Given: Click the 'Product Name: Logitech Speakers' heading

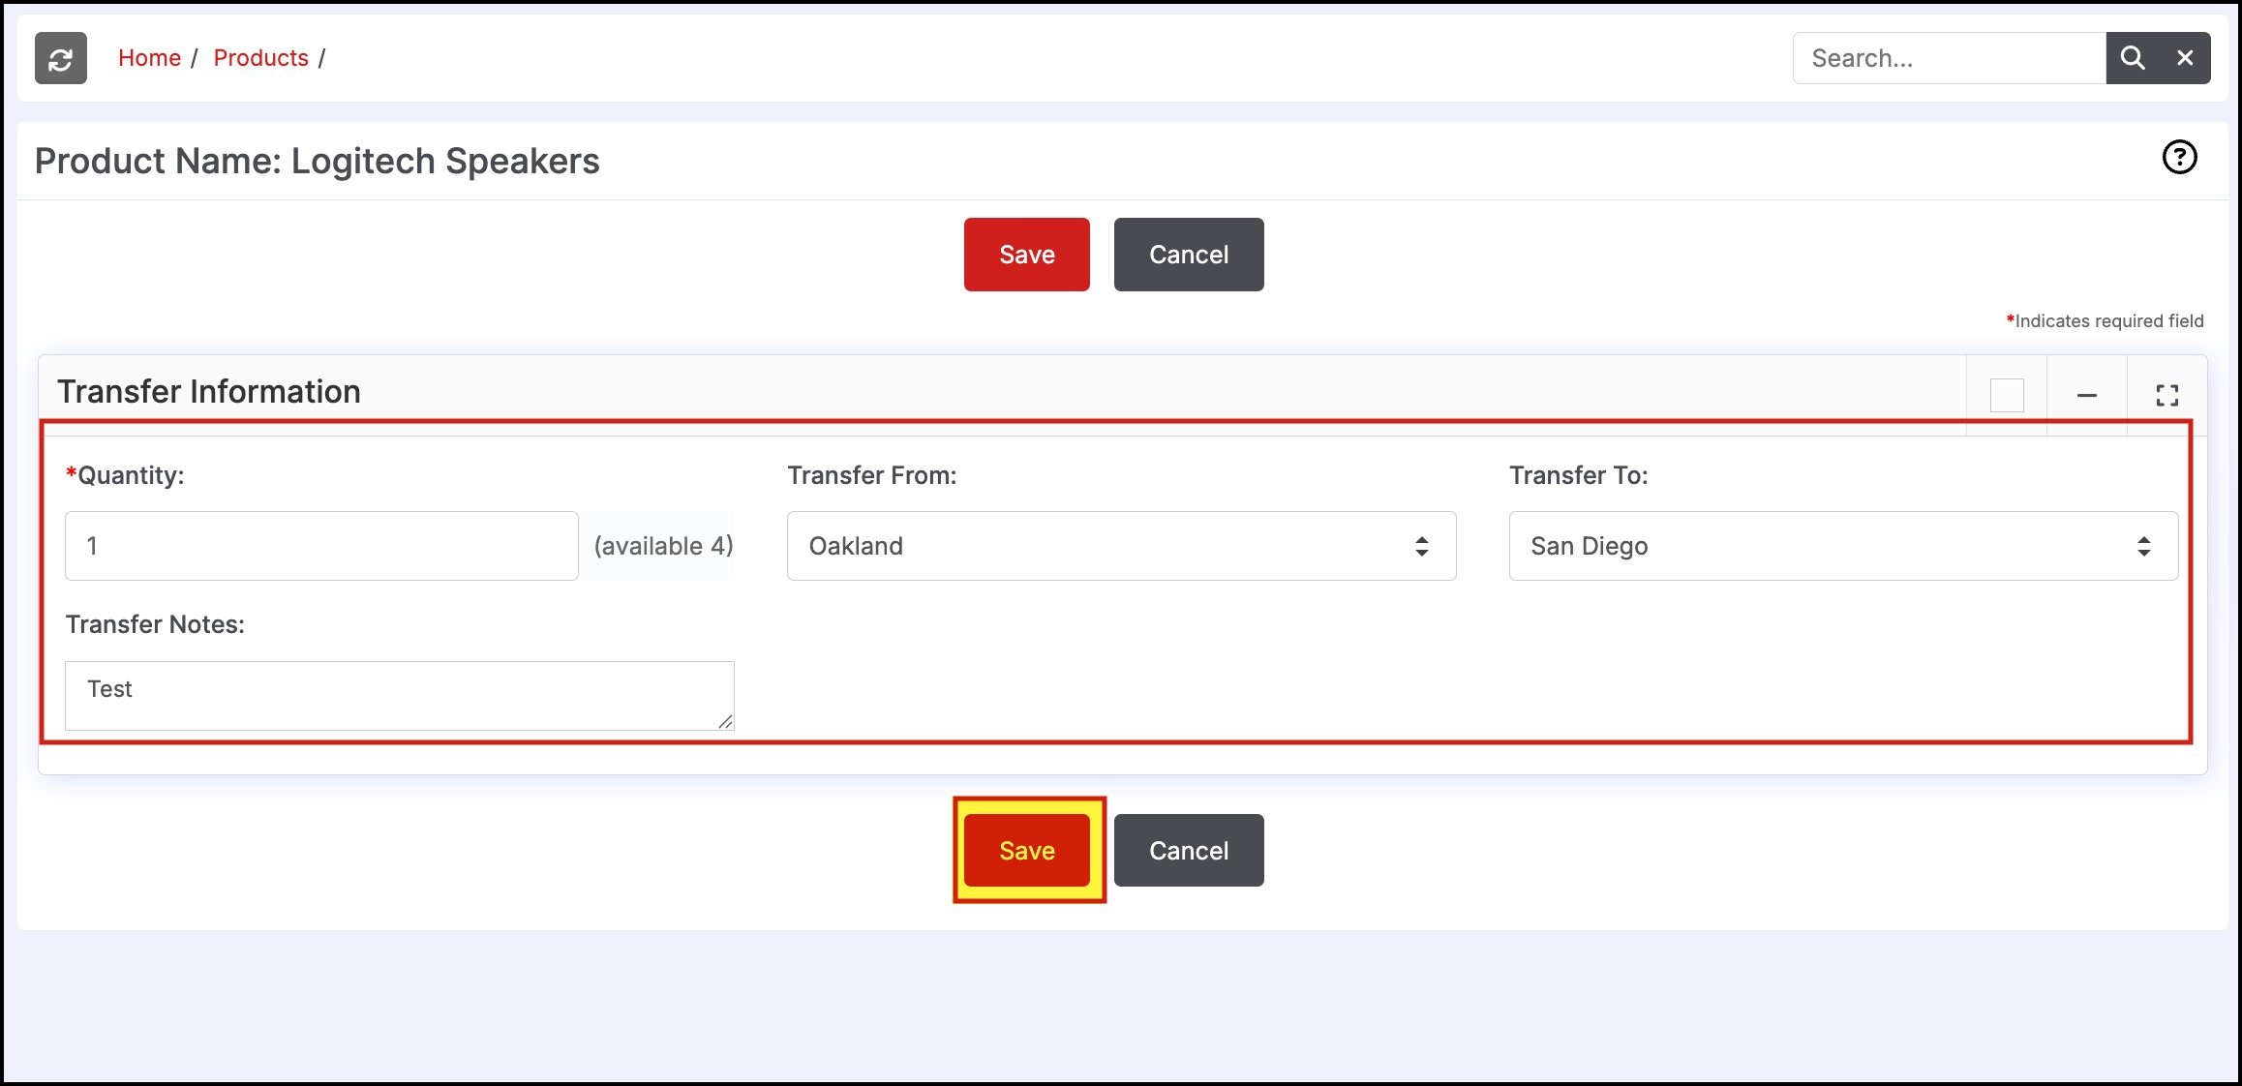Looking at the screenshot, I should [x=318, y=161].
